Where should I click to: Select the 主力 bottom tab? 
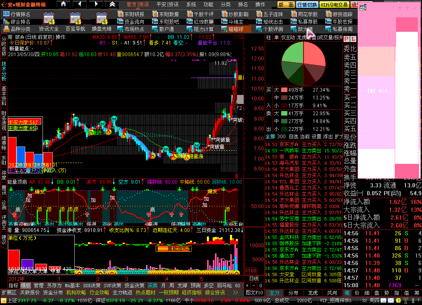(x=274, y=293)
